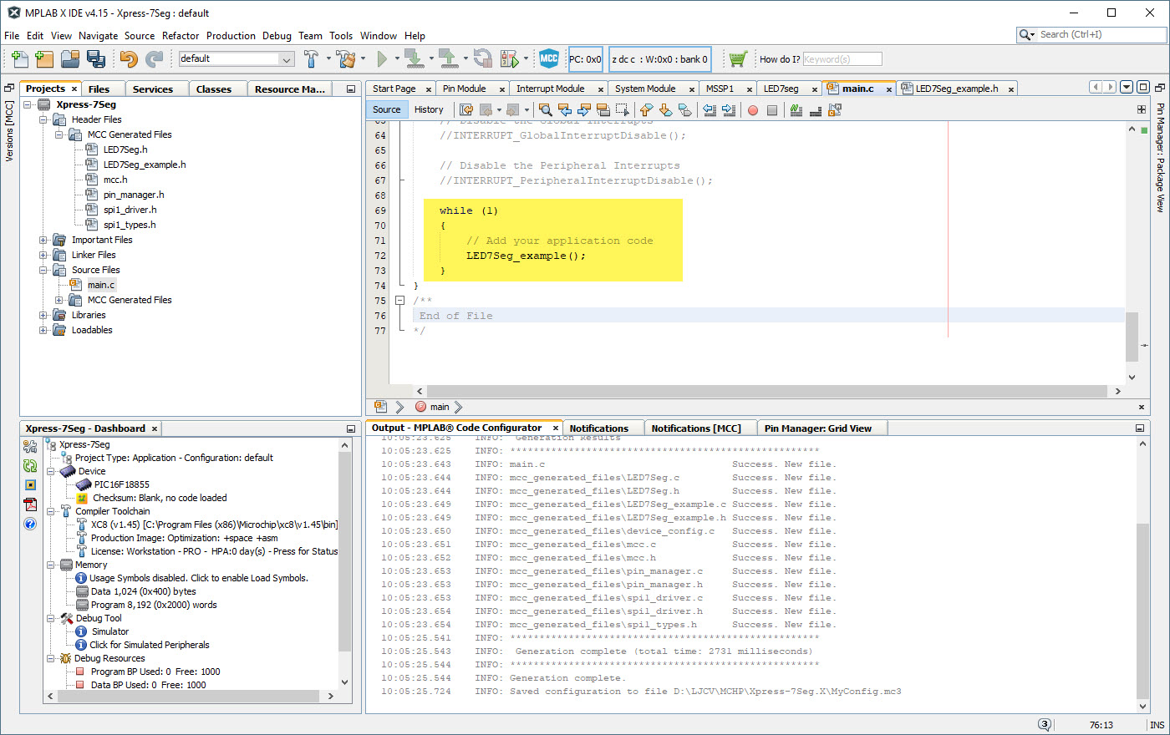Open the project datasheet PDF from the dashboard
This screenshot has height=735, width=1170.
click(x=31, y=504)
